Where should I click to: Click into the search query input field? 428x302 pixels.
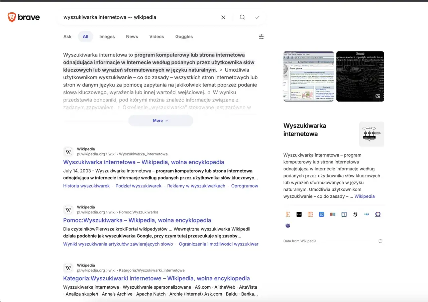140,17
